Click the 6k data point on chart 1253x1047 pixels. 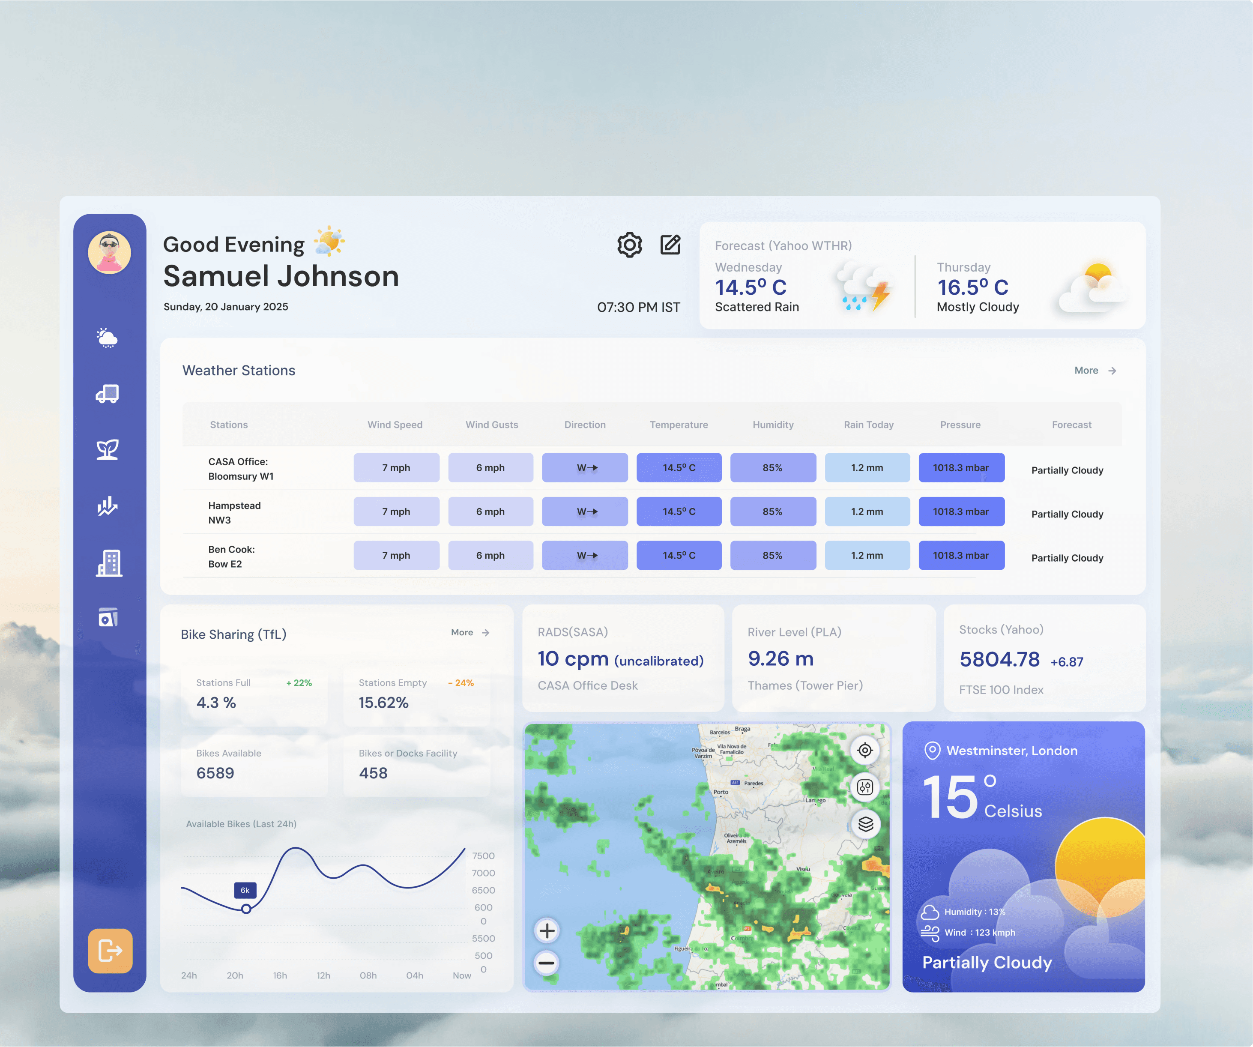(246, 909)
